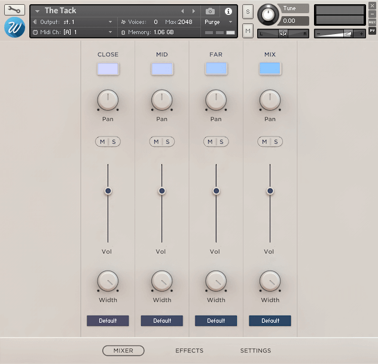
Task: Click the FAR channel Width knob
Action: 216,280
